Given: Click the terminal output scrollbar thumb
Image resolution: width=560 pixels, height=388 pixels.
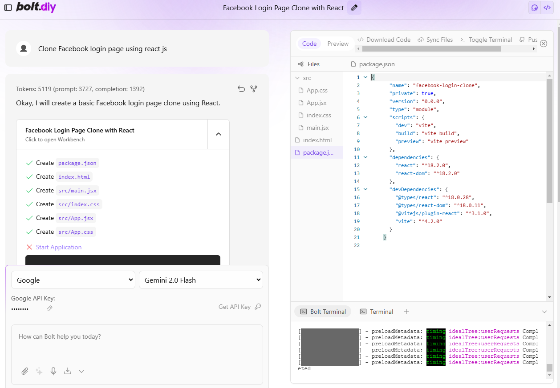Looking at the screenshot, I should tap(549, 368).
